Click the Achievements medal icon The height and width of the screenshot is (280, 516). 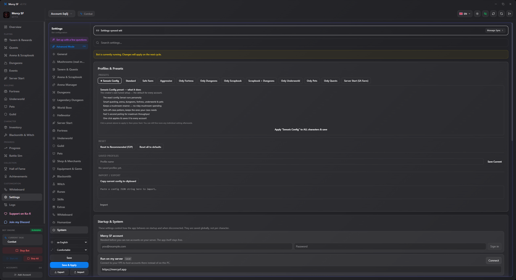[5, 177]
